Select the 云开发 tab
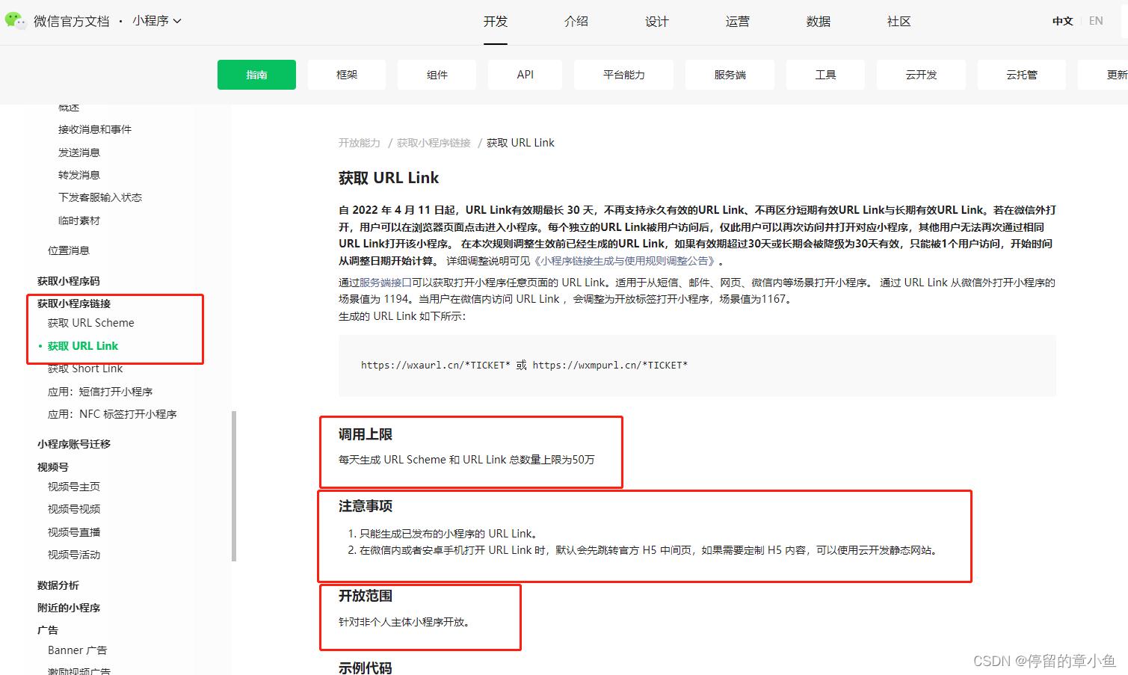The image size is (1128, 675). coord(921,75)
